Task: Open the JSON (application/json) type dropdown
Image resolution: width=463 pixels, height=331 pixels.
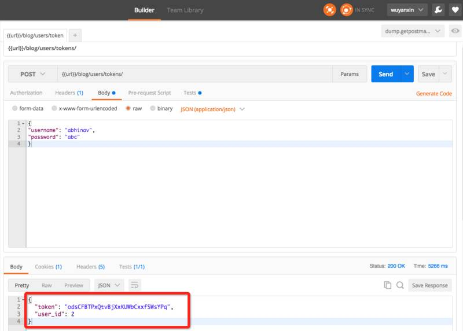Action: point(212,109)
